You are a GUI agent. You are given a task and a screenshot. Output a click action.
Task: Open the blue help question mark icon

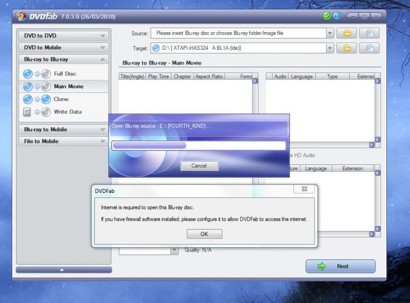click(337, 16)
